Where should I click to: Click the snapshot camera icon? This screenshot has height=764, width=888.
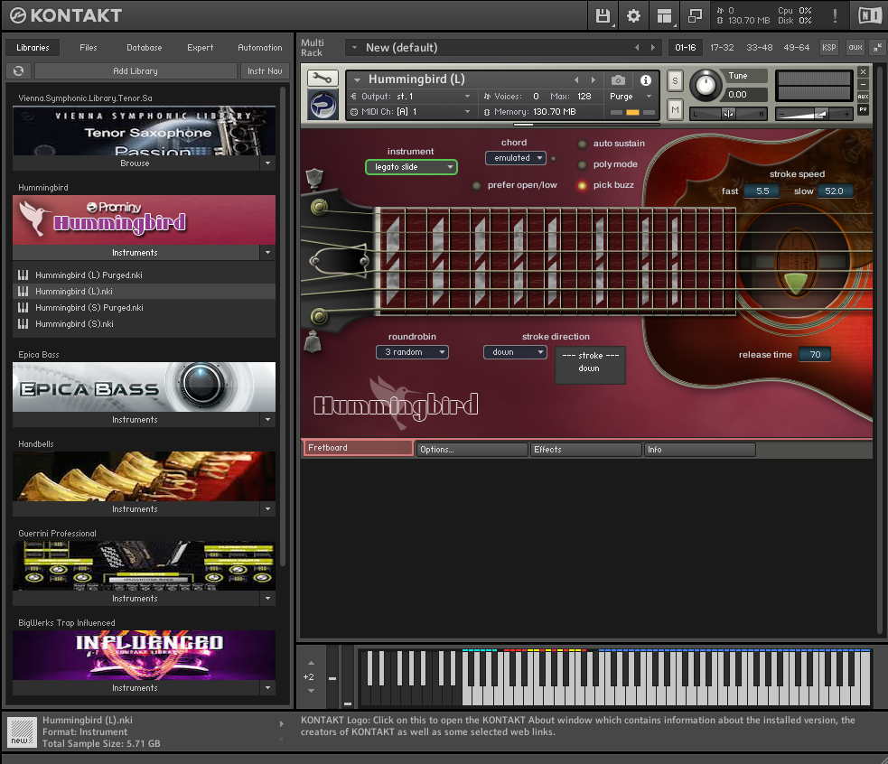tap(619, 80)
